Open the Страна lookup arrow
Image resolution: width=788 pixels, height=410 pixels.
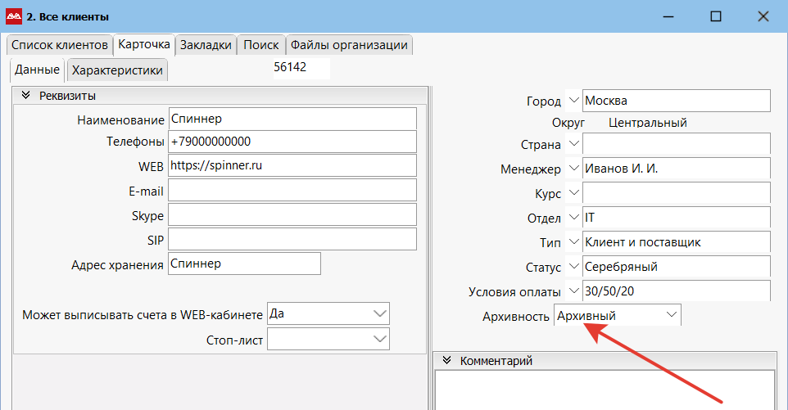pos(573,144)
